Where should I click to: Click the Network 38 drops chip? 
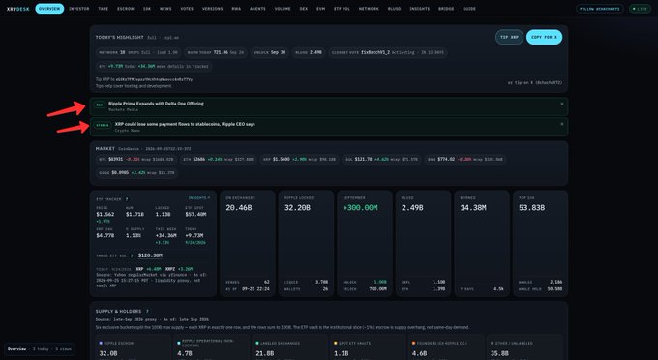pos(138,53)
